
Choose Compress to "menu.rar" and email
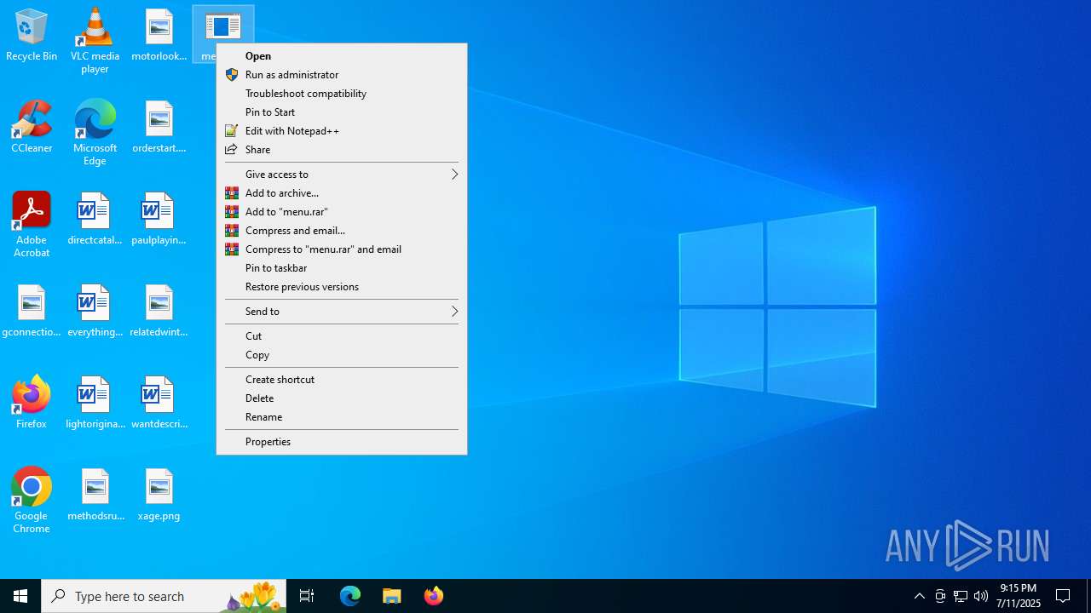pyautogui.click(x=342, y=249)
